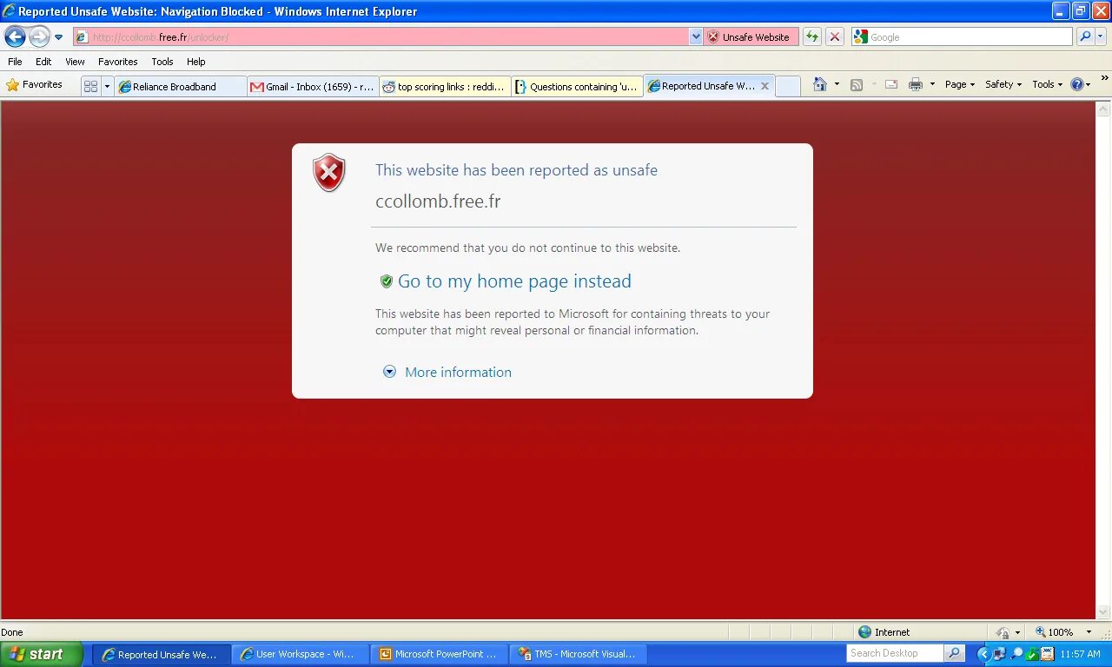This screenshot has width=1112, height=667.
Task: Click the magnifier tray icon
Action: click(x=1016, y=654)
